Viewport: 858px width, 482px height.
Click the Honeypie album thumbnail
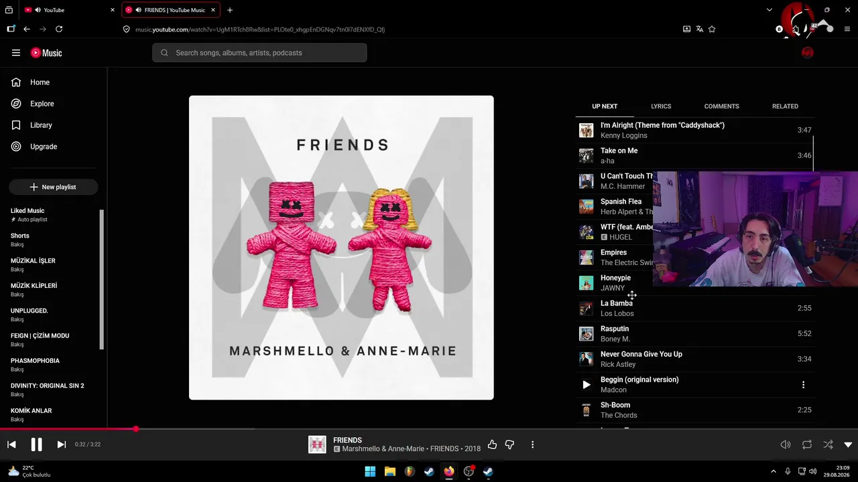[x=587, y=283]
